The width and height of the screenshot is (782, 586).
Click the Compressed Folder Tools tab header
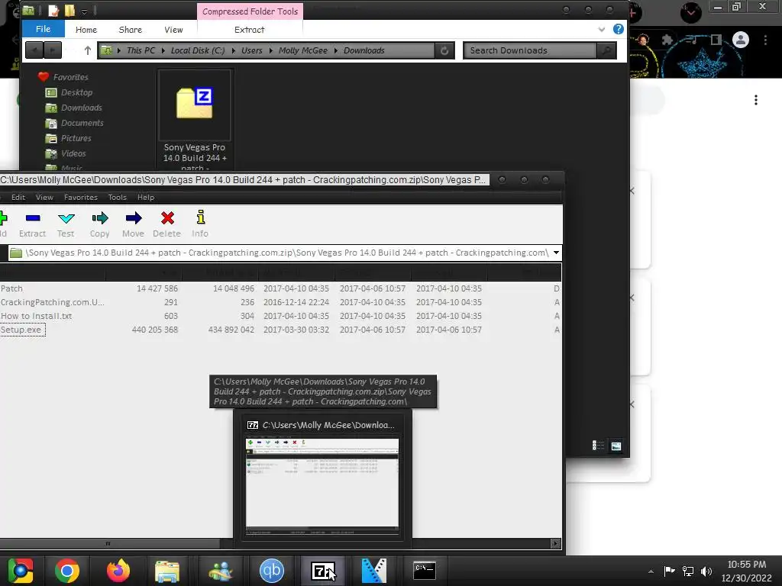coord(250,11)
